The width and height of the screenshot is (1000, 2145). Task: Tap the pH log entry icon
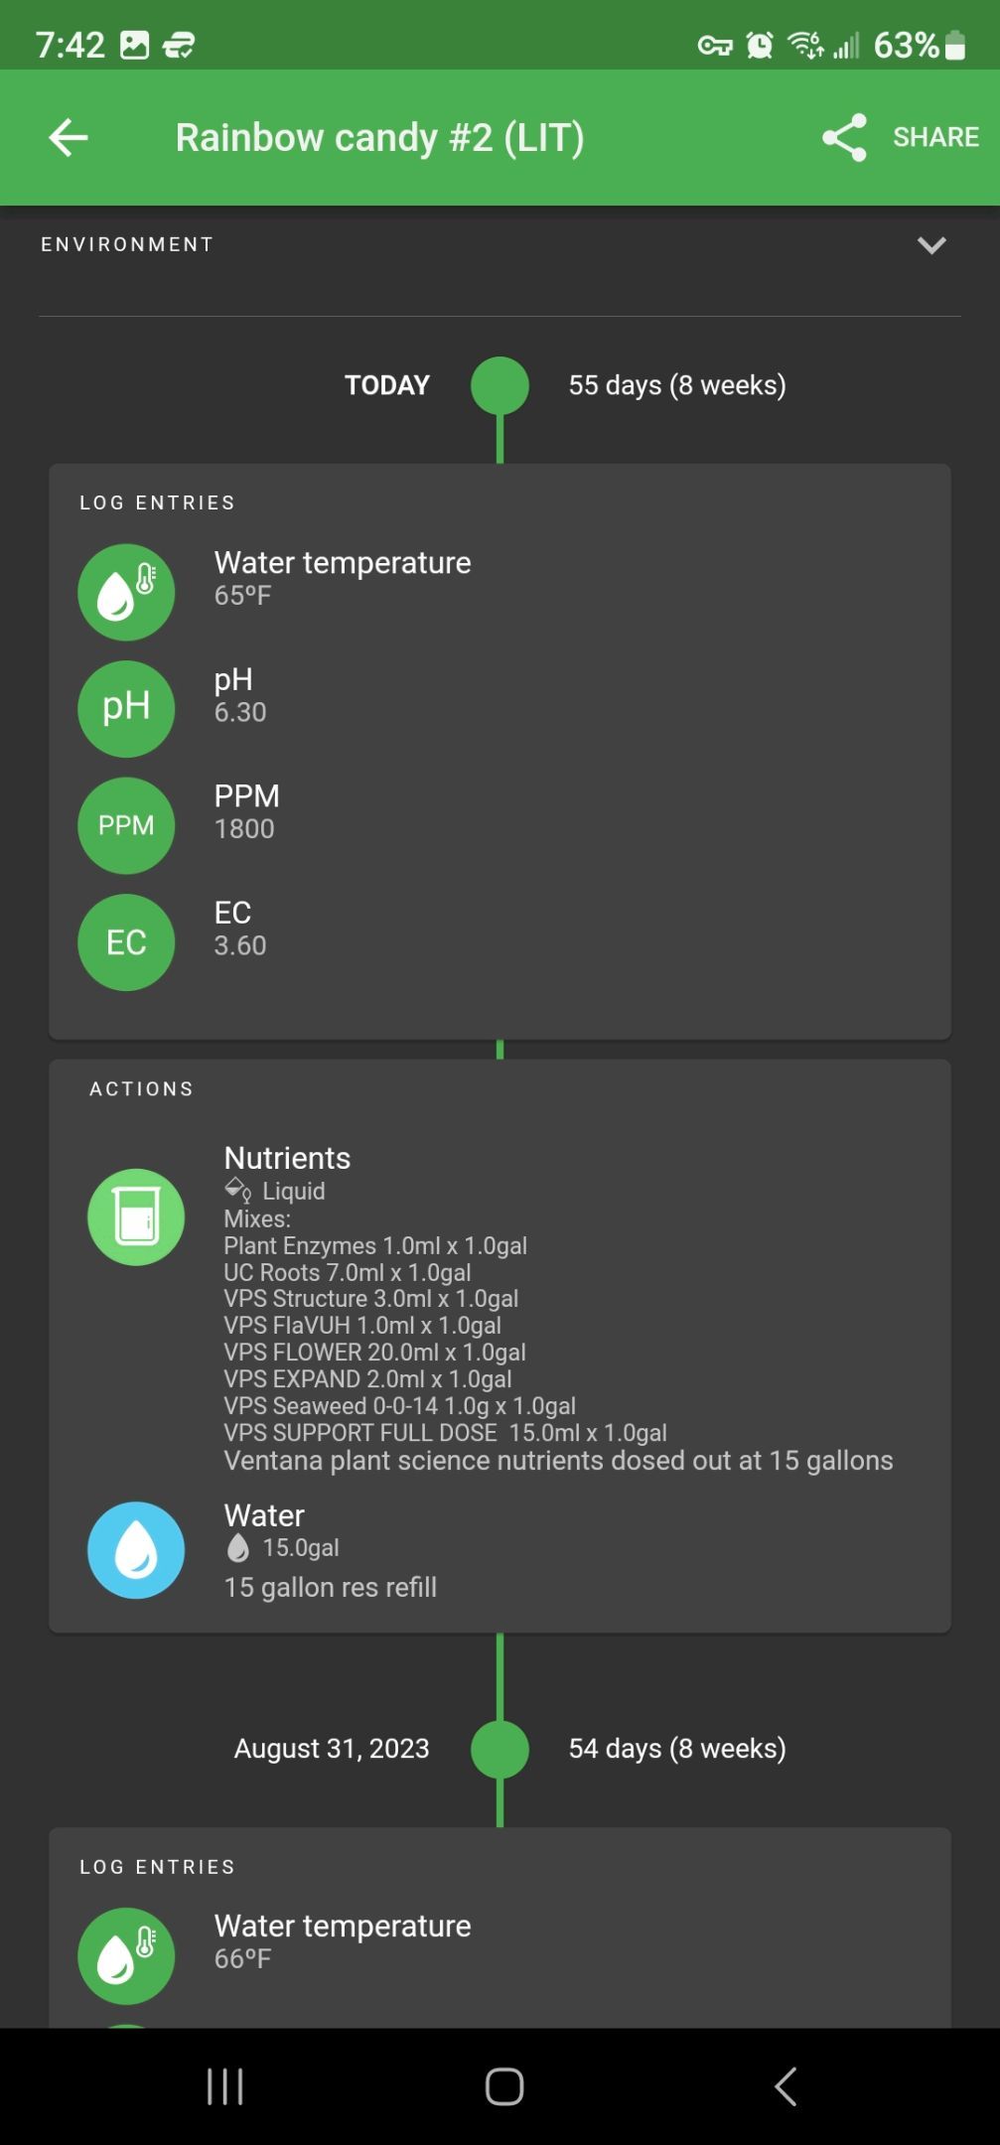[126, 708]
